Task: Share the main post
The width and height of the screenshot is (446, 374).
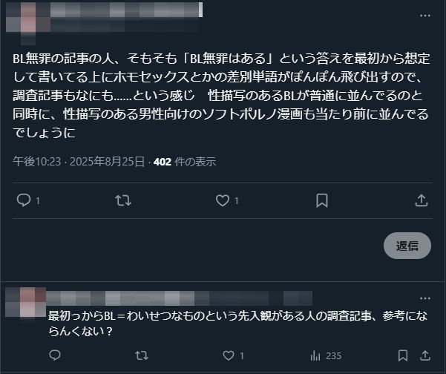Action: tap(421, 200)
